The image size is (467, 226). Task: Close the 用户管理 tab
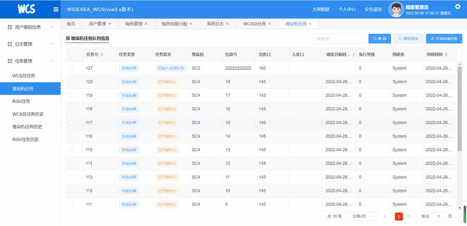(109, 24)
